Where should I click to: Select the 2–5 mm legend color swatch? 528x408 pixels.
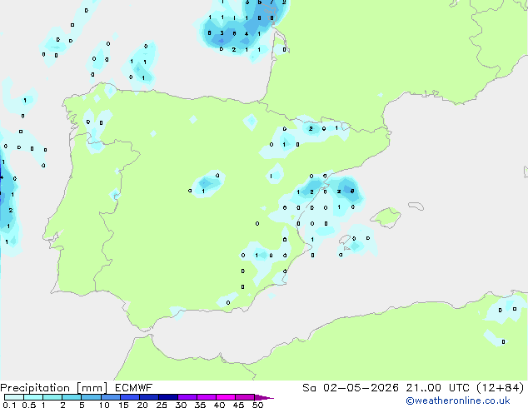pyautogui.click(x=72, y=397)
